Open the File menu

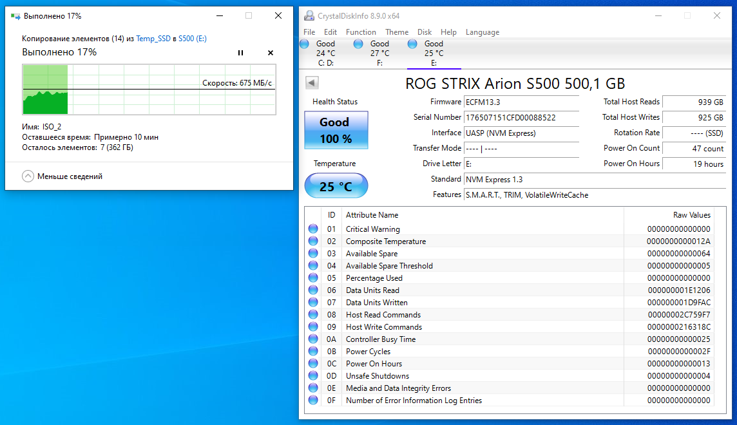(309, 32)
